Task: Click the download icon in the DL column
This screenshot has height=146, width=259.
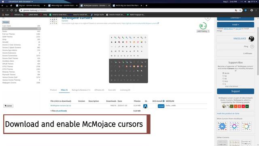Action: (145, 106)
